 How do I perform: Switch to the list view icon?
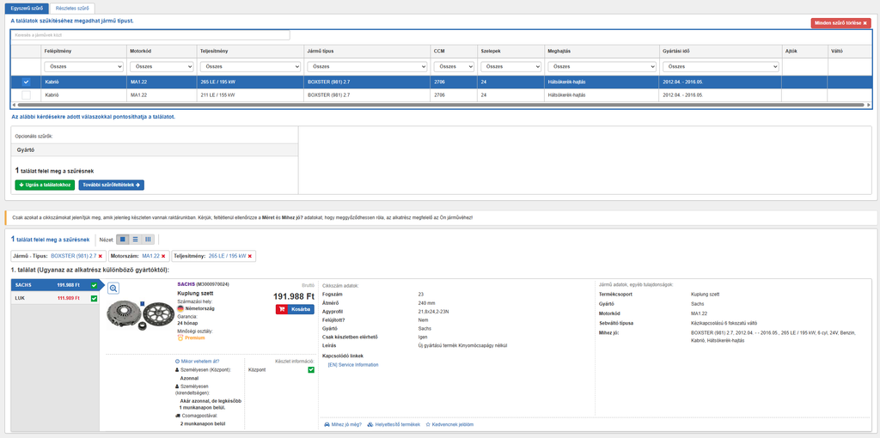point(135,240)
